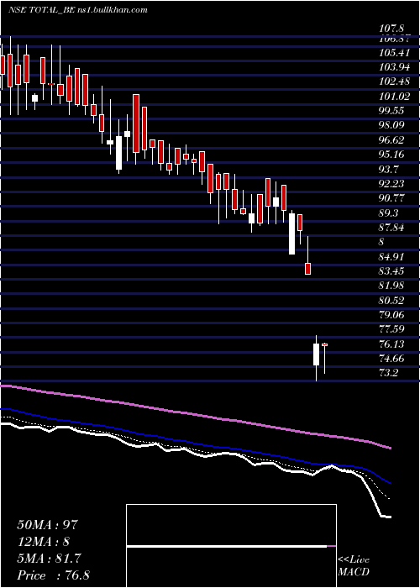
Task: Click the 77.59 price axis label
Action: coord(391,329)
